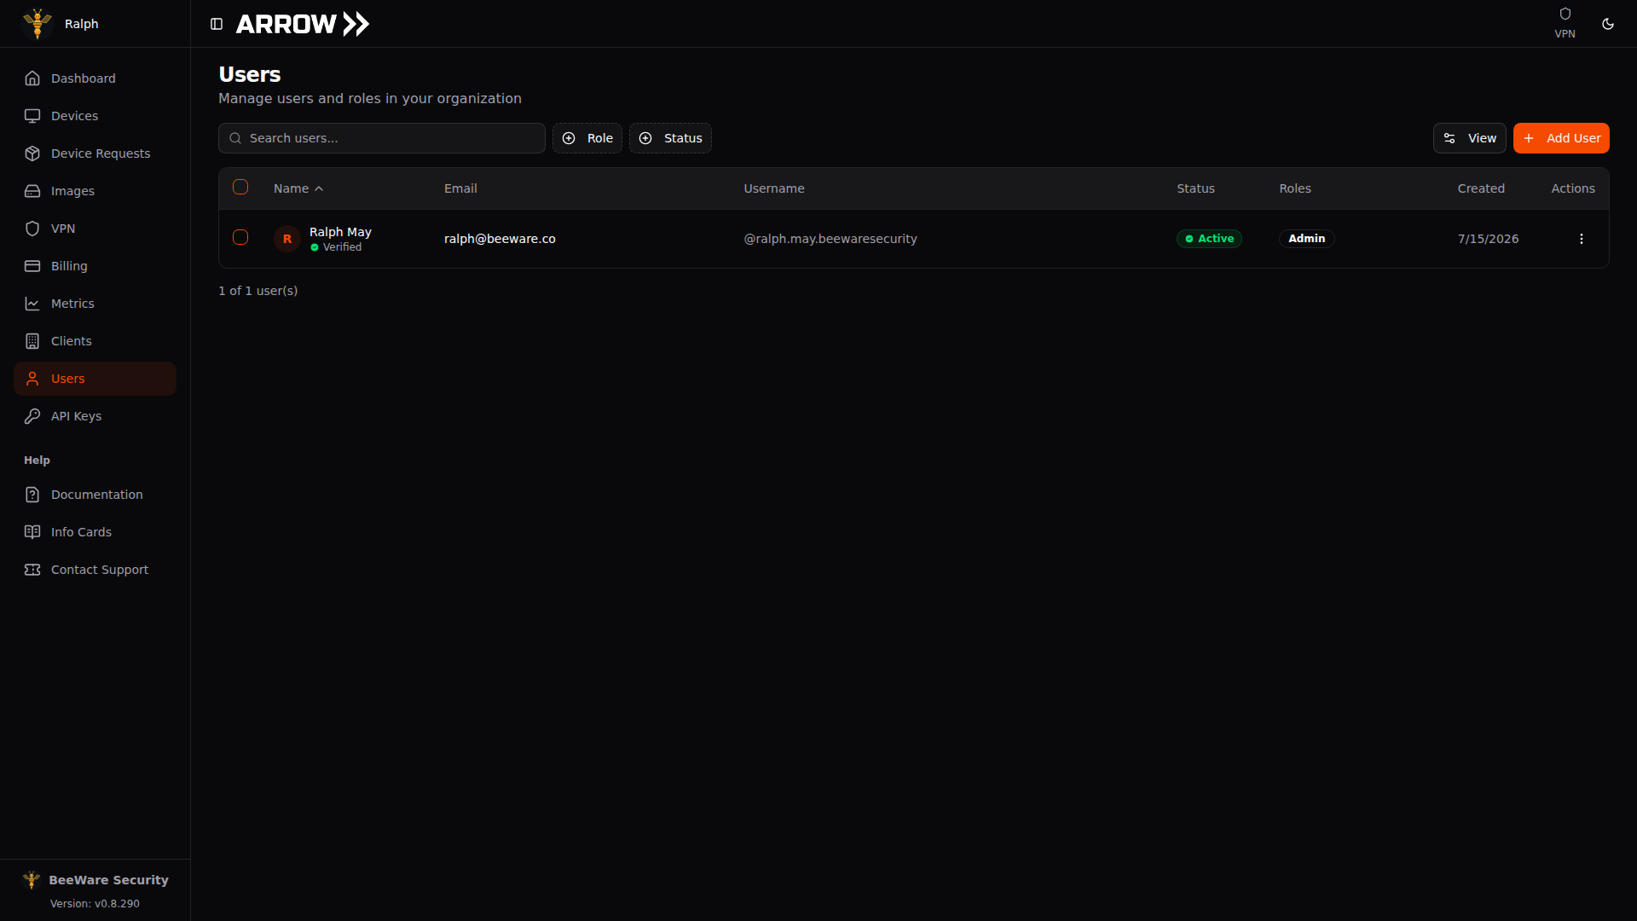Click the Metrics chart icon
The image size is (1637, 921).
click(x=32, y=304)
